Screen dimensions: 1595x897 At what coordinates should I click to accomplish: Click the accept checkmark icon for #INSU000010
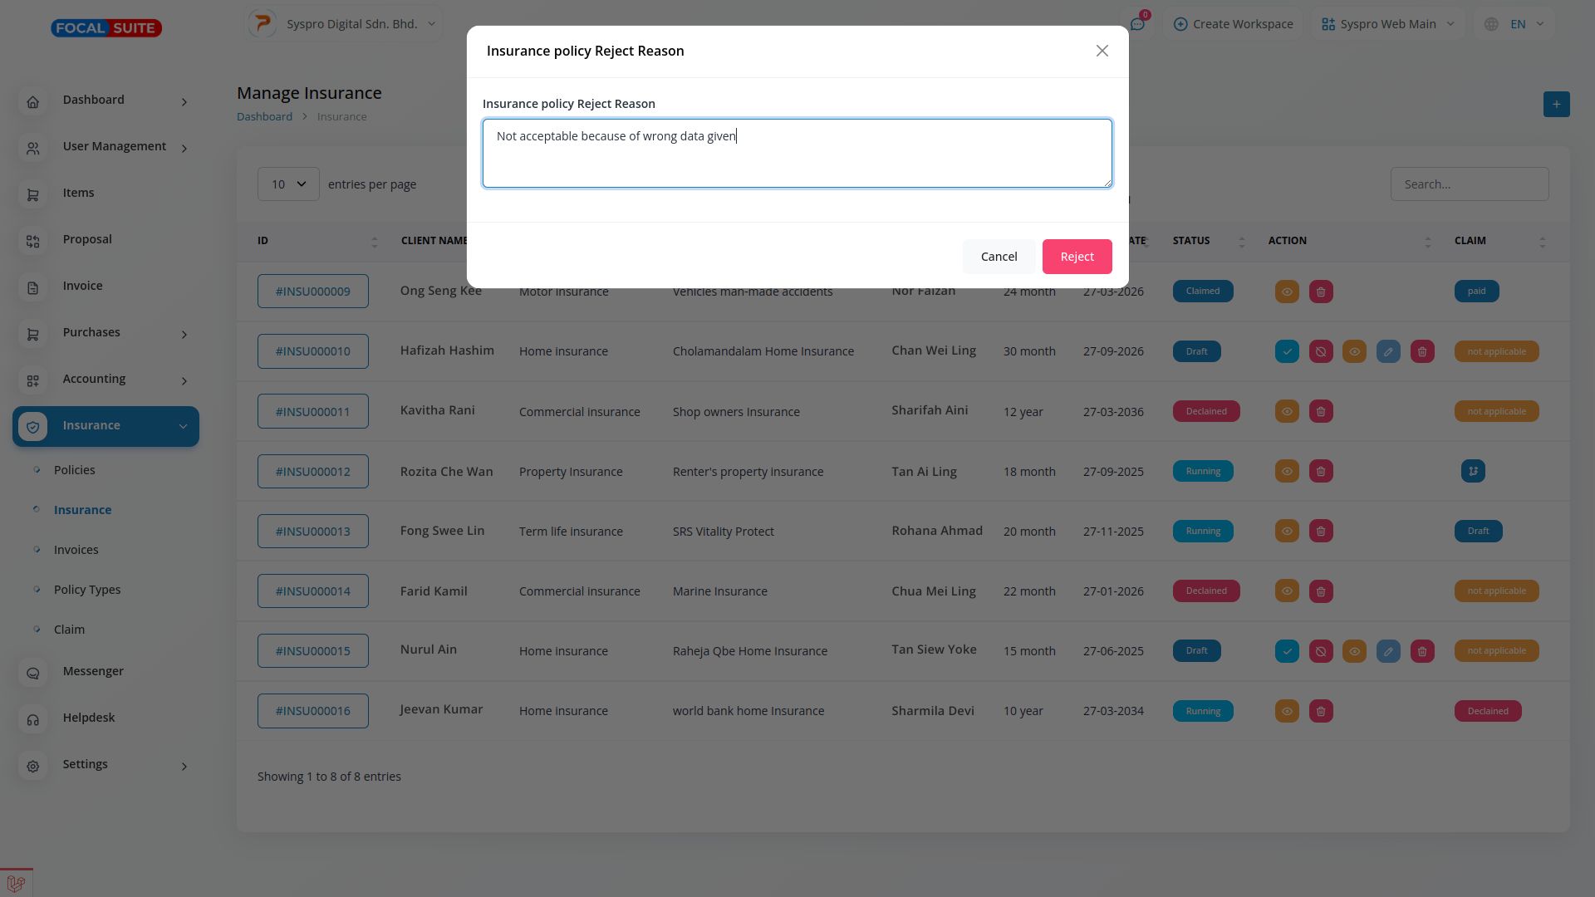1287,351
